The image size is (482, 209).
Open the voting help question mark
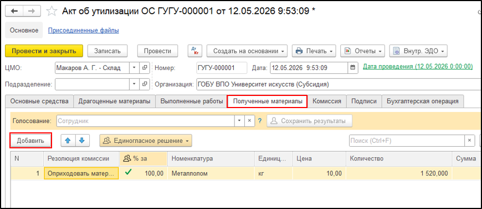[x=260, y=121]
